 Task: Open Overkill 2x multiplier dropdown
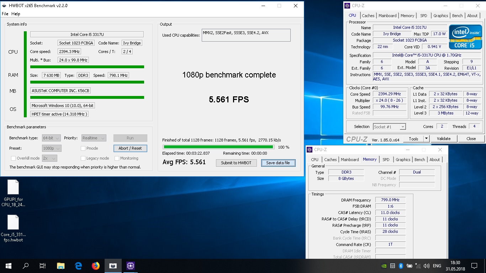click(49, 158)
